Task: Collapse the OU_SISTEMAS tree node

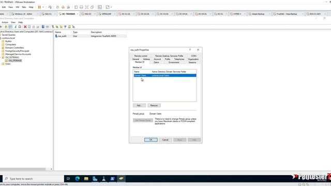Action: (x=1, y=57)
